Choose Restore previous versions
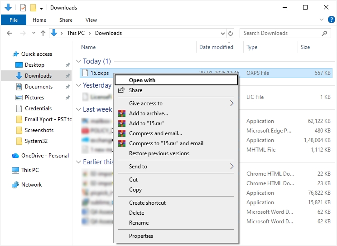337x246 pixels. click(176, 153)
